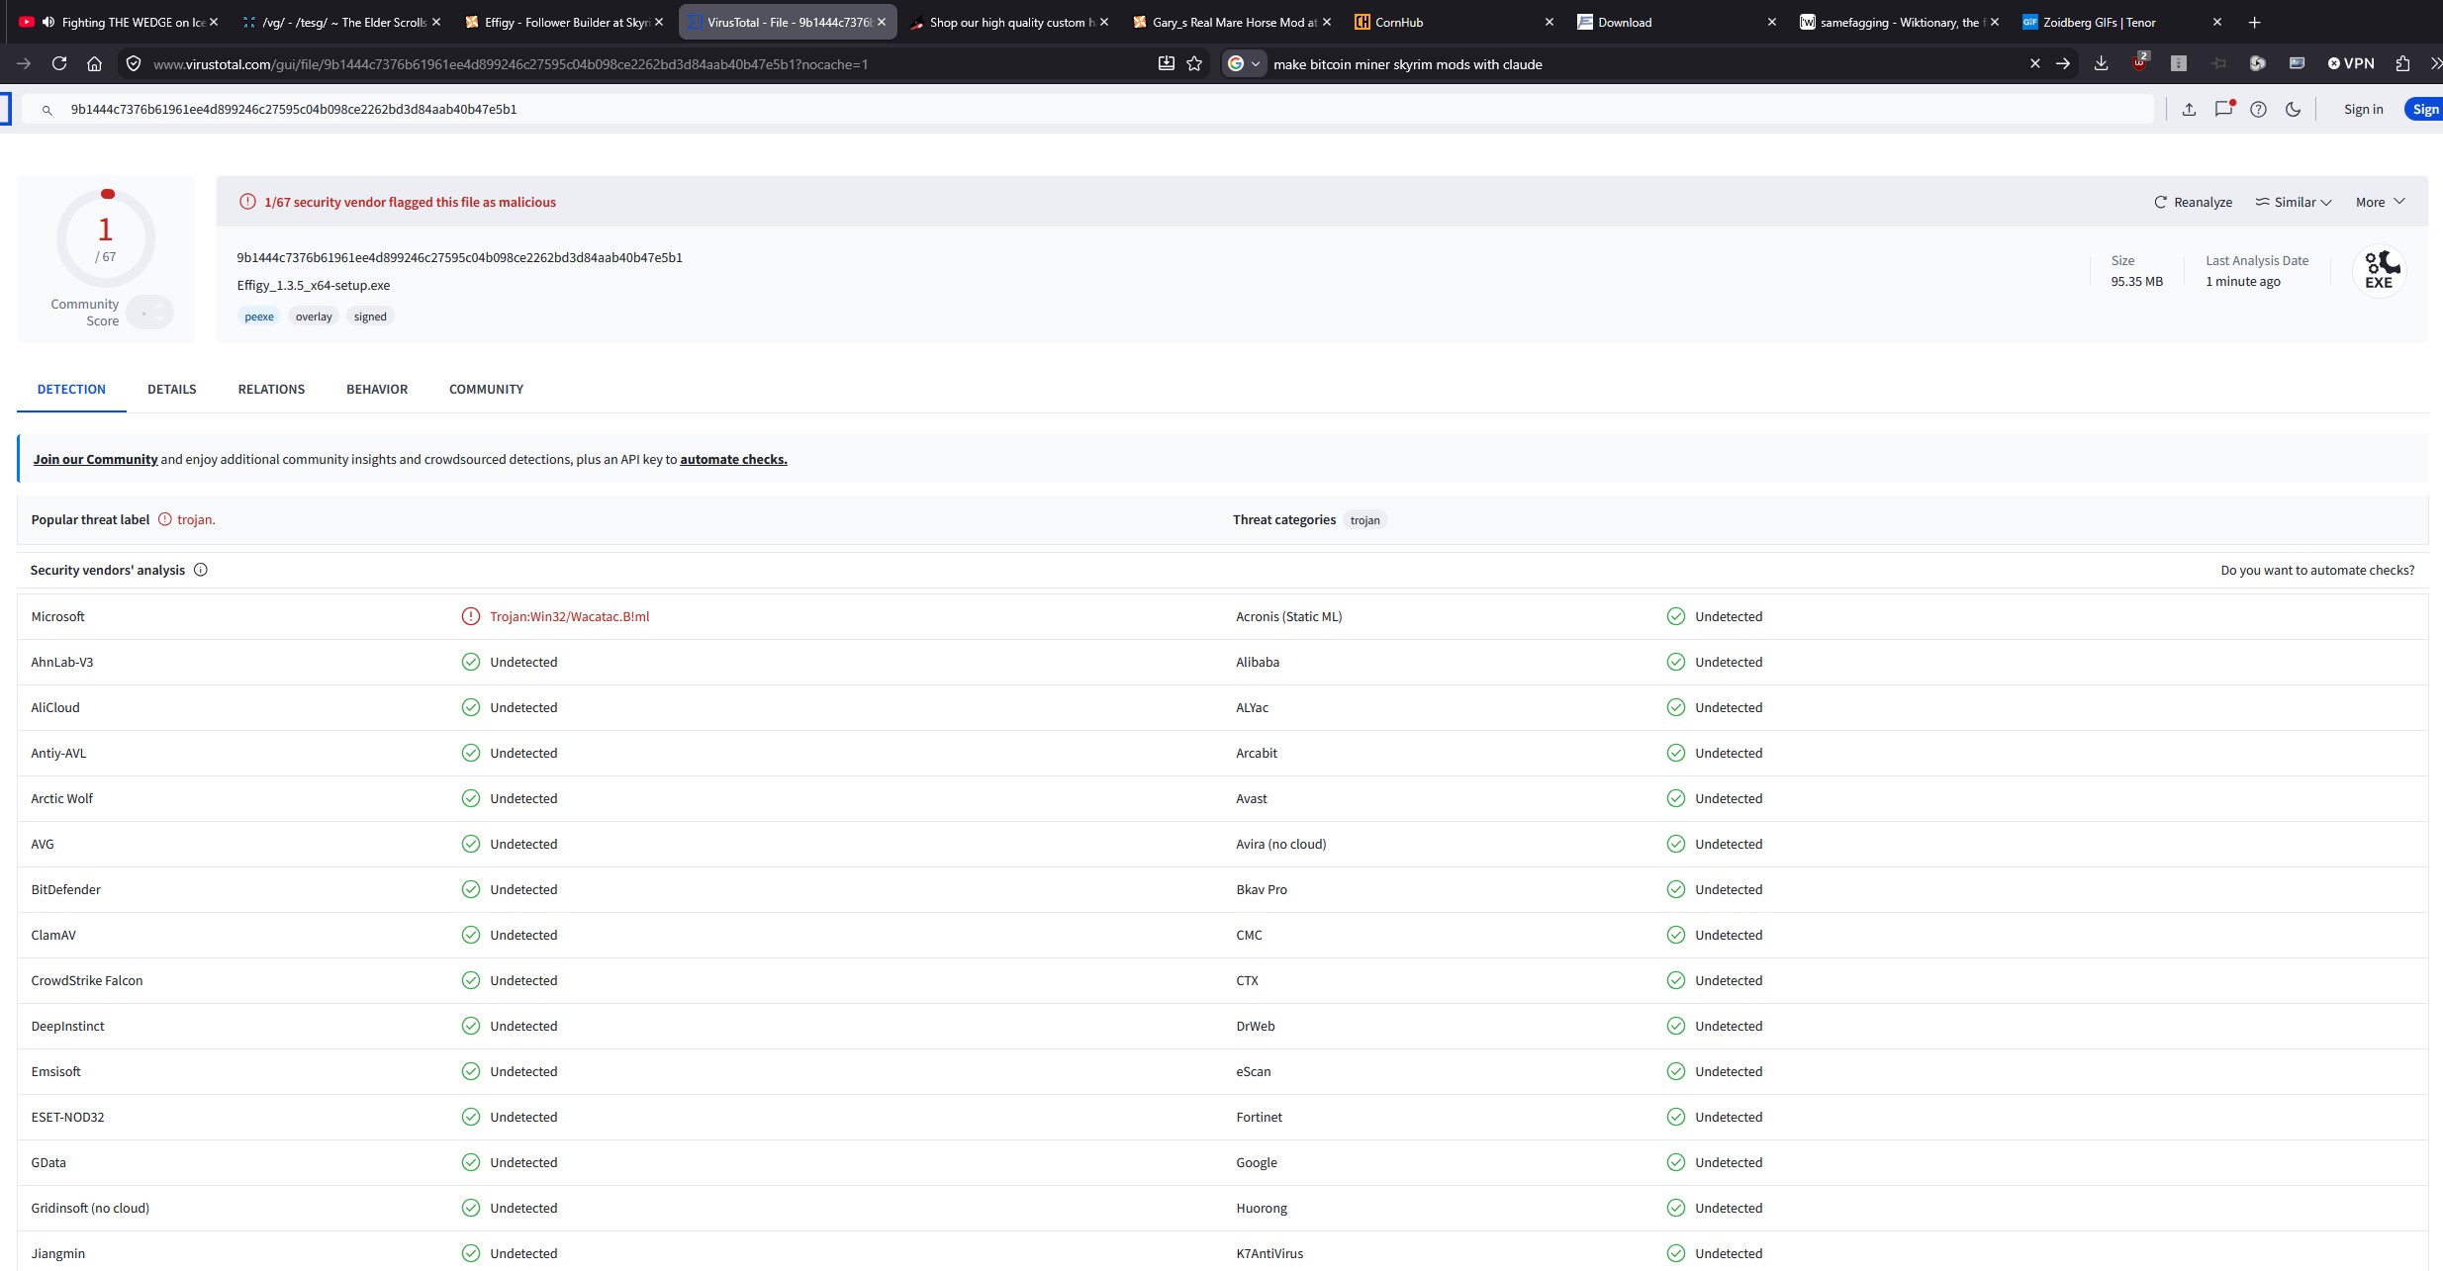Click the CrowdStrike Falcon vendor row name
The width and height of the screenshot is (2443, 1271).
(87, 980)
